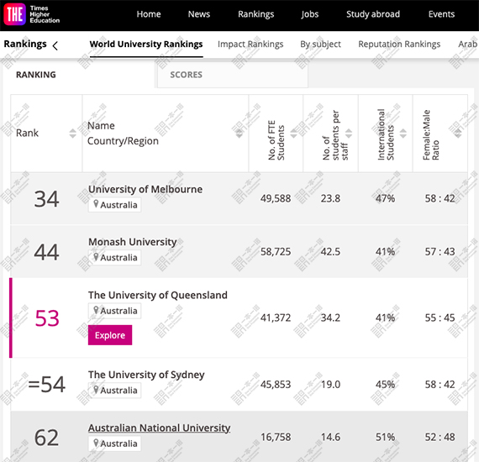Click rank number 44
479x462 pixels.
[x=46, y=252]
